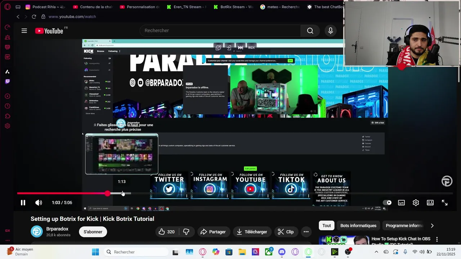Viewport: 461px width, 259px height.
Task: Click the Télécharger button
Action: click(x=252, y=232)
